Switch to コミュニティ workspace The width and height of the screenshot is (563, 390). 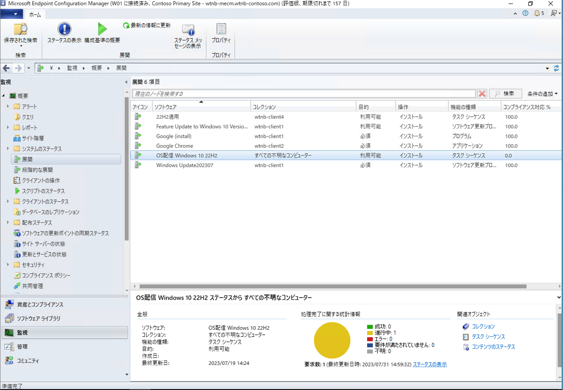pos(65,361)
